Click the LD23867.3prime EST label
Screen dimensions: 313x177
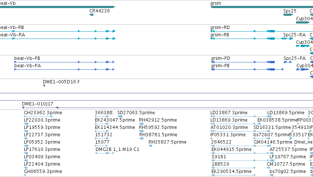point(229,113)
